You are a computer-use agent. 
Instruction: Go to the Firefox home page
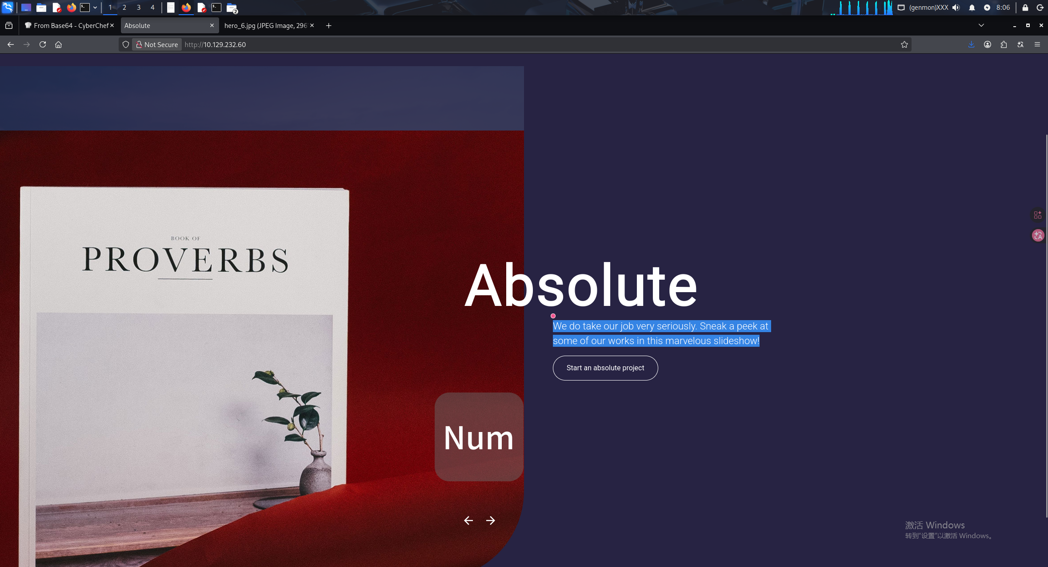59,44
